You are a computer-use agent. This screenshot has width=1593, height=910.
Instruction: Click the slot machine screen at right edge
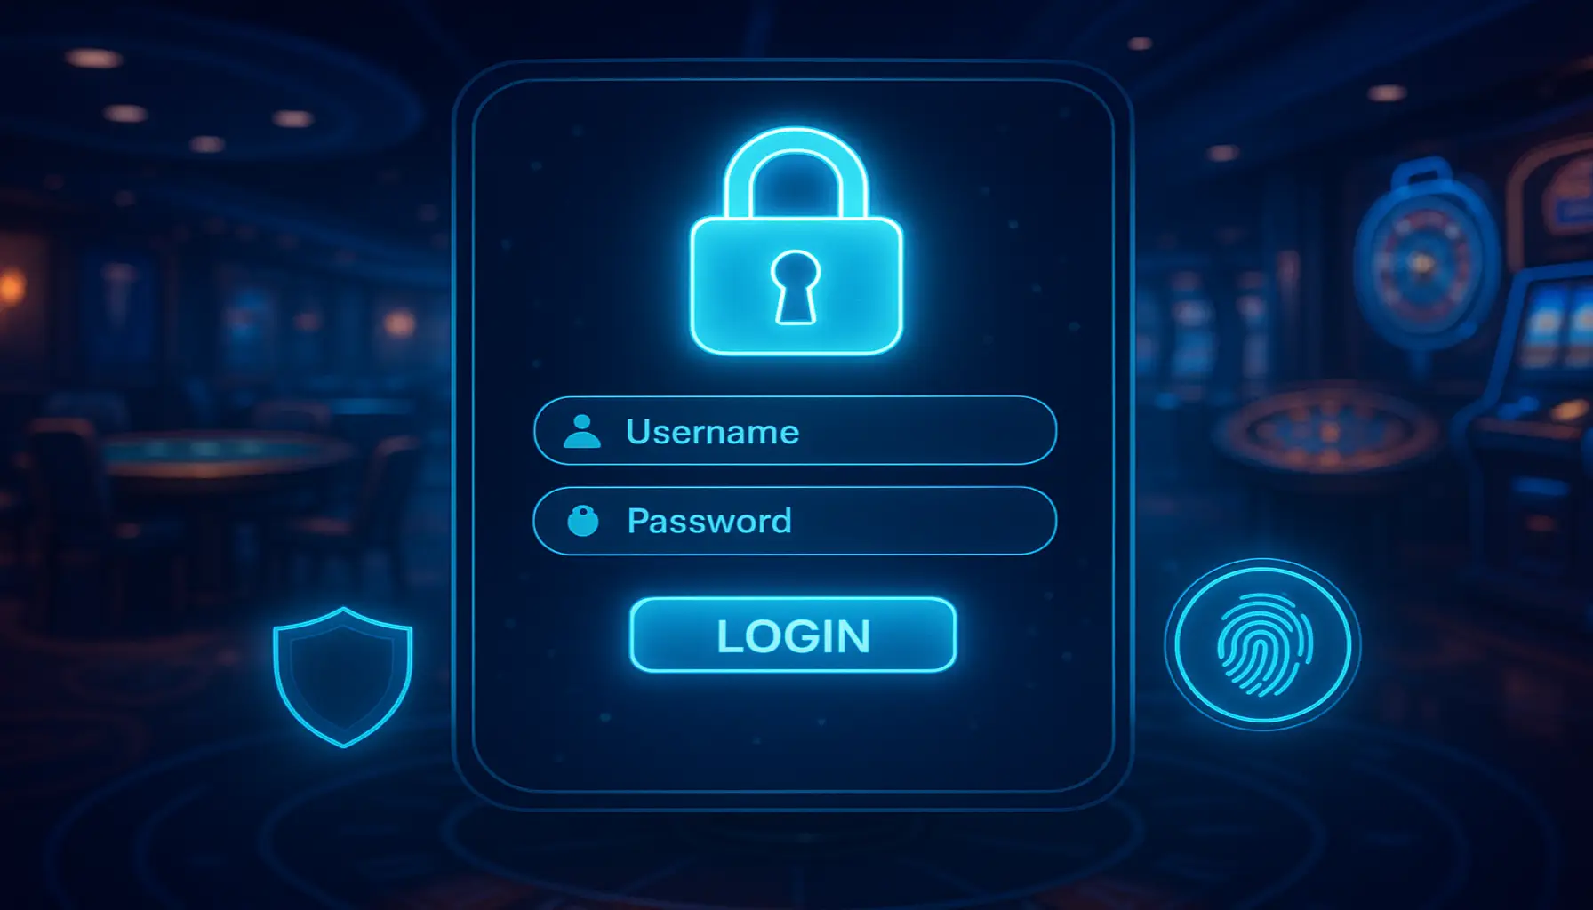click(x=1557, y=327)
